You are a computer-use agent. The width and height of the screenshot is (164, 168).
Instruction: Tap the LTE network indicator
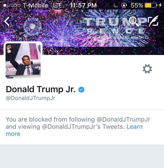point(57,5)
